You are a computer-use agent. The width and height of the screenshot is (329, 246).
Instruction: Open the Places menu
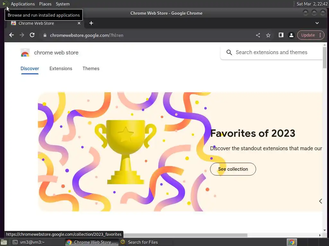coord(45,4)
